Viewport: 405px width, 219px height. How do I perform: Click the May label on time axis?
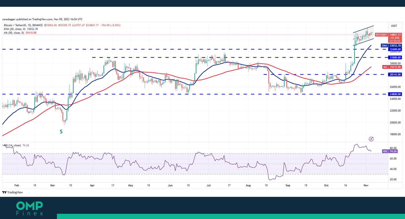coord(131,186)
